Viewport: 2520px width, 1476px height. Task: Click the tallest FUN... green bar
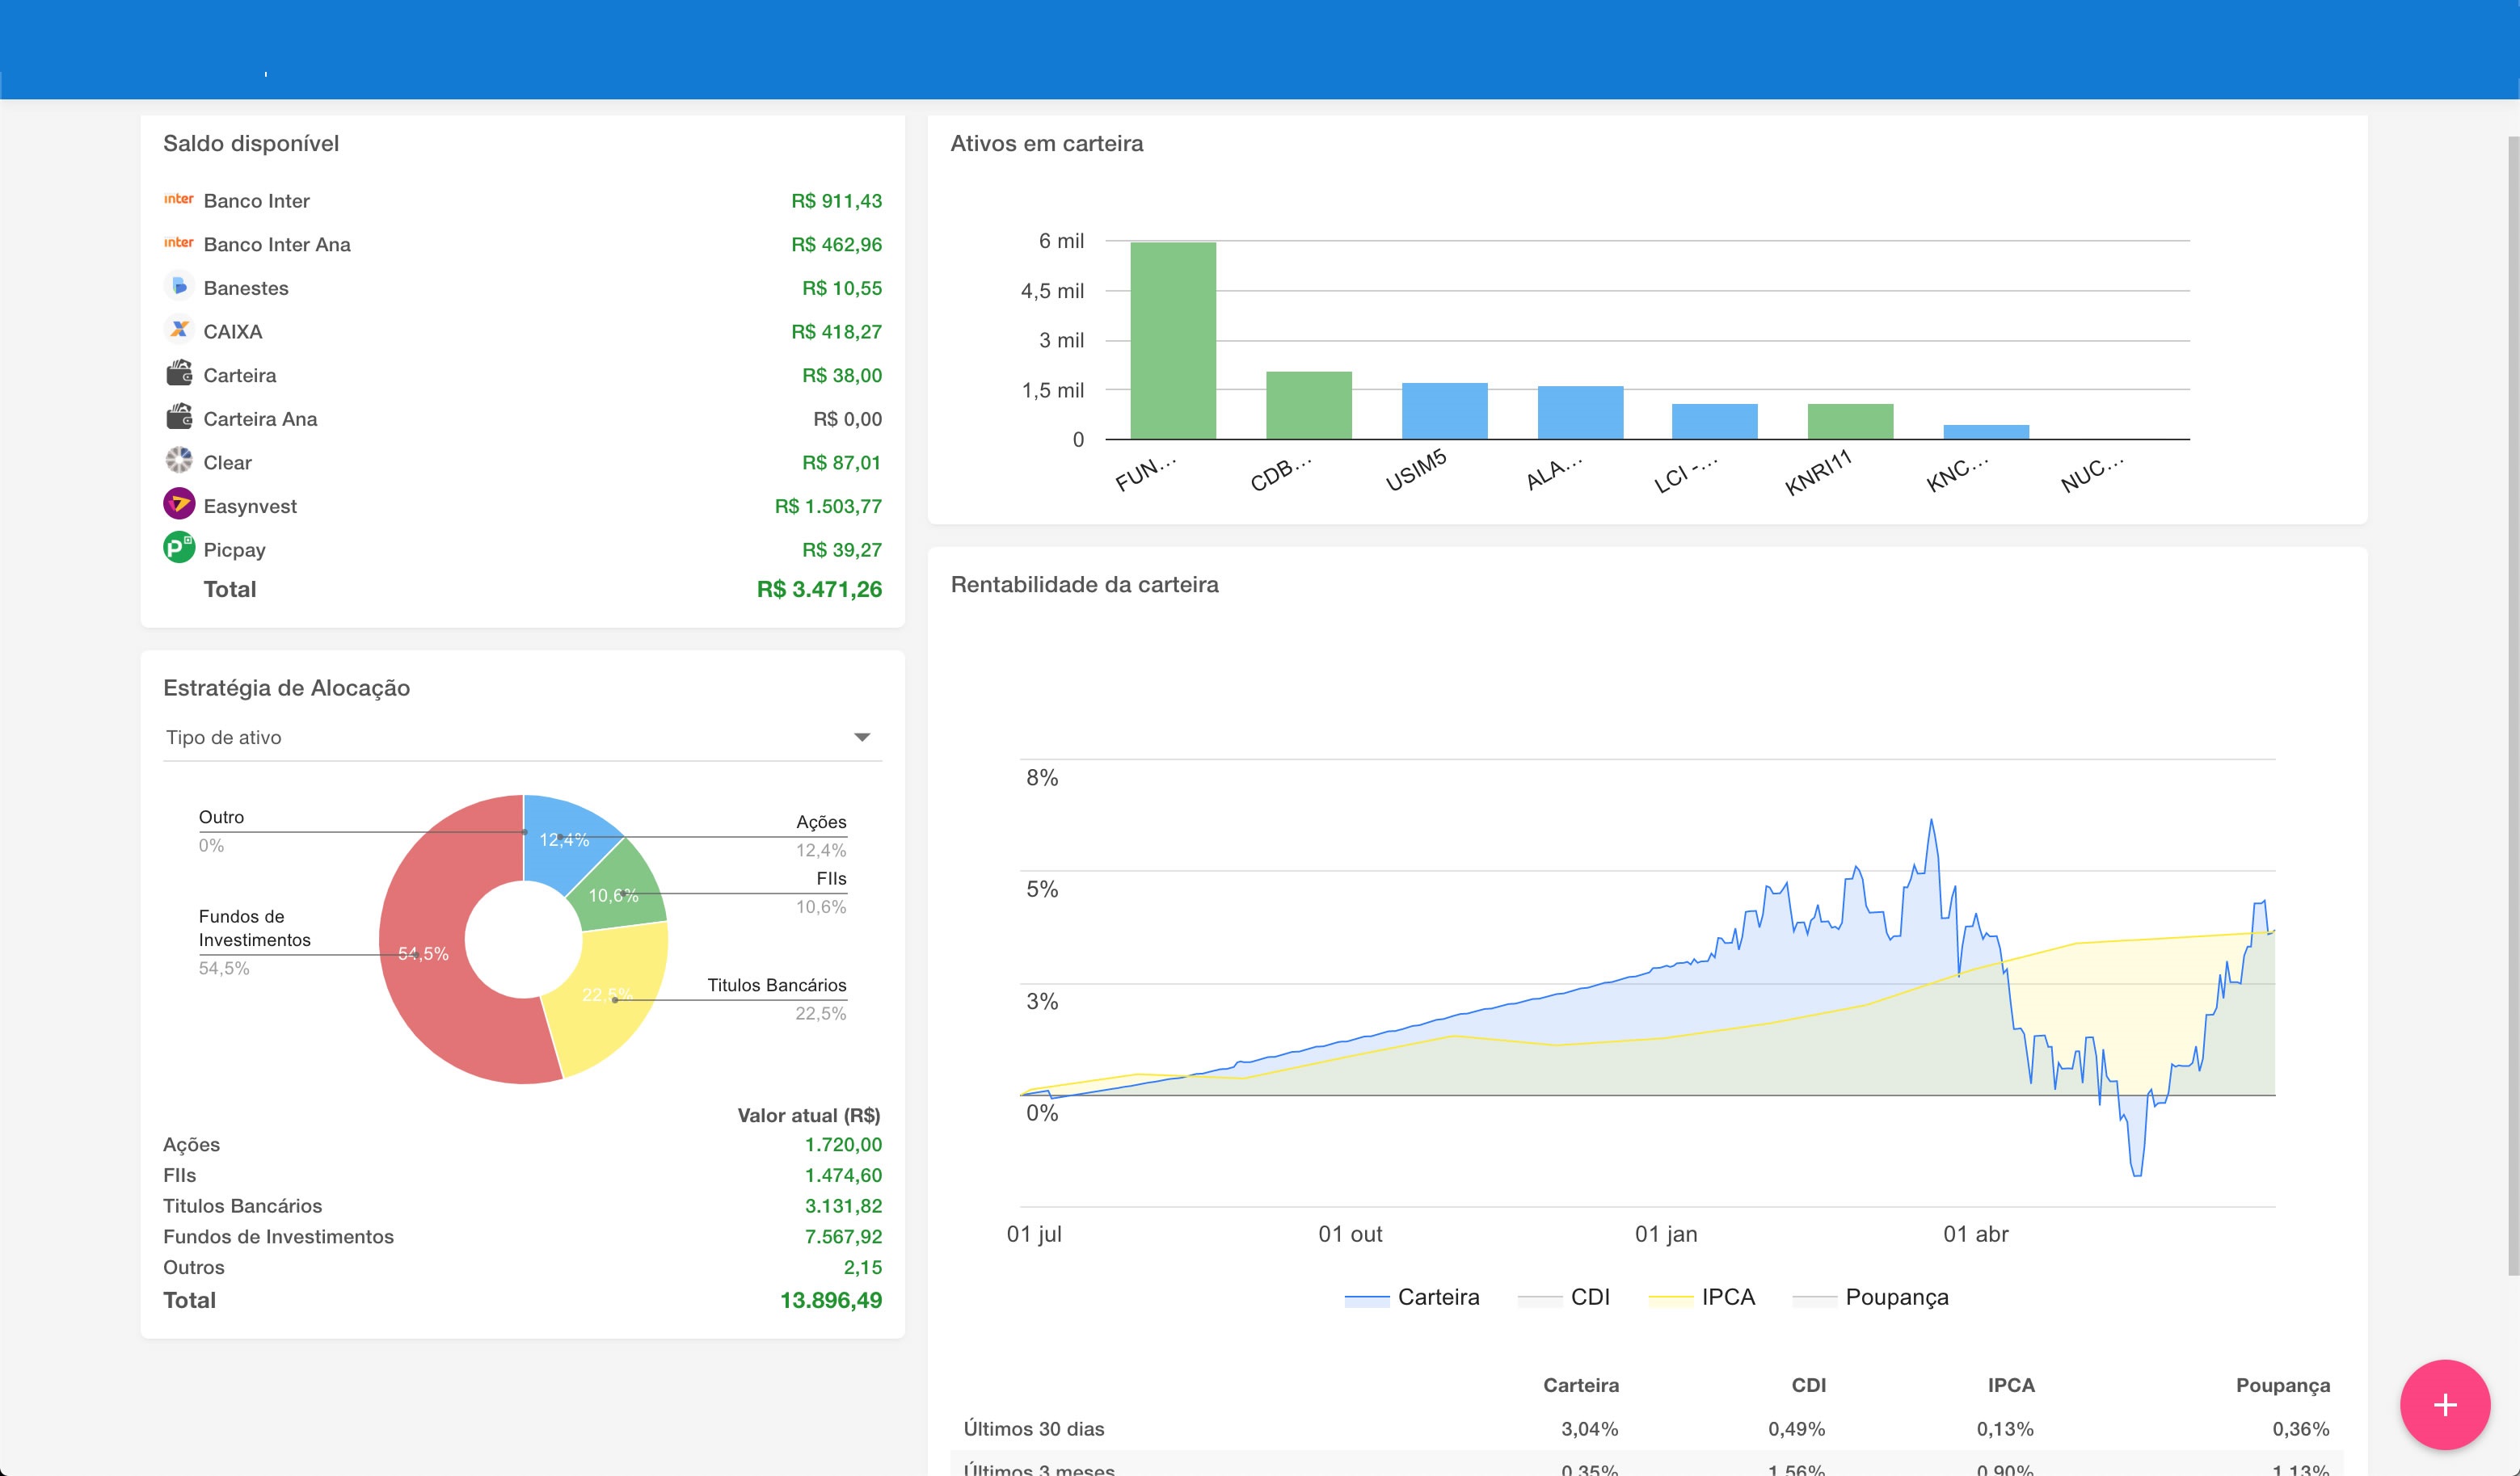pos(1173,340)
